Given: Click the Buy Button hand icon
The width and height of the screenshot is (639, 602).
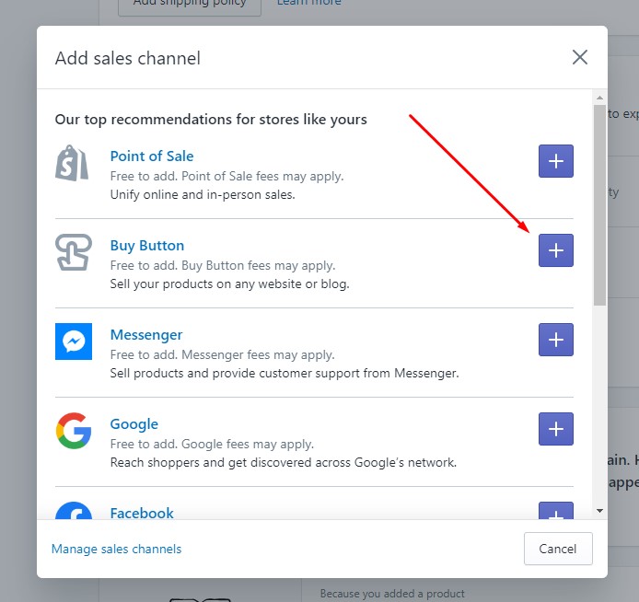Looking at the screenshot, I should pos(74,252).
